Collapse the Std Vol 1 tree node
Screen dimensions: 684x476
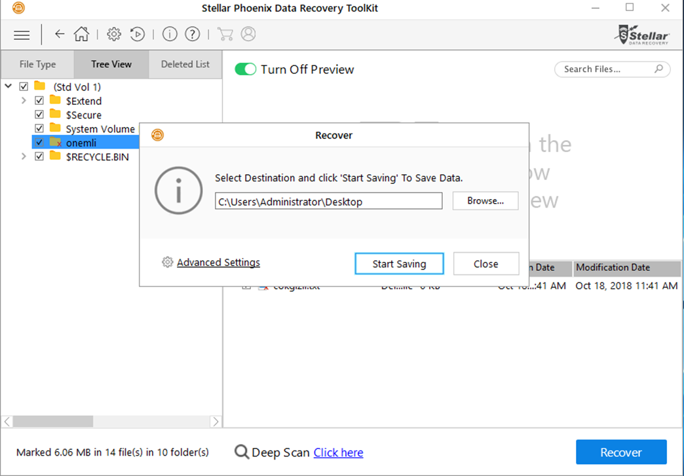(x=9, y=86)
